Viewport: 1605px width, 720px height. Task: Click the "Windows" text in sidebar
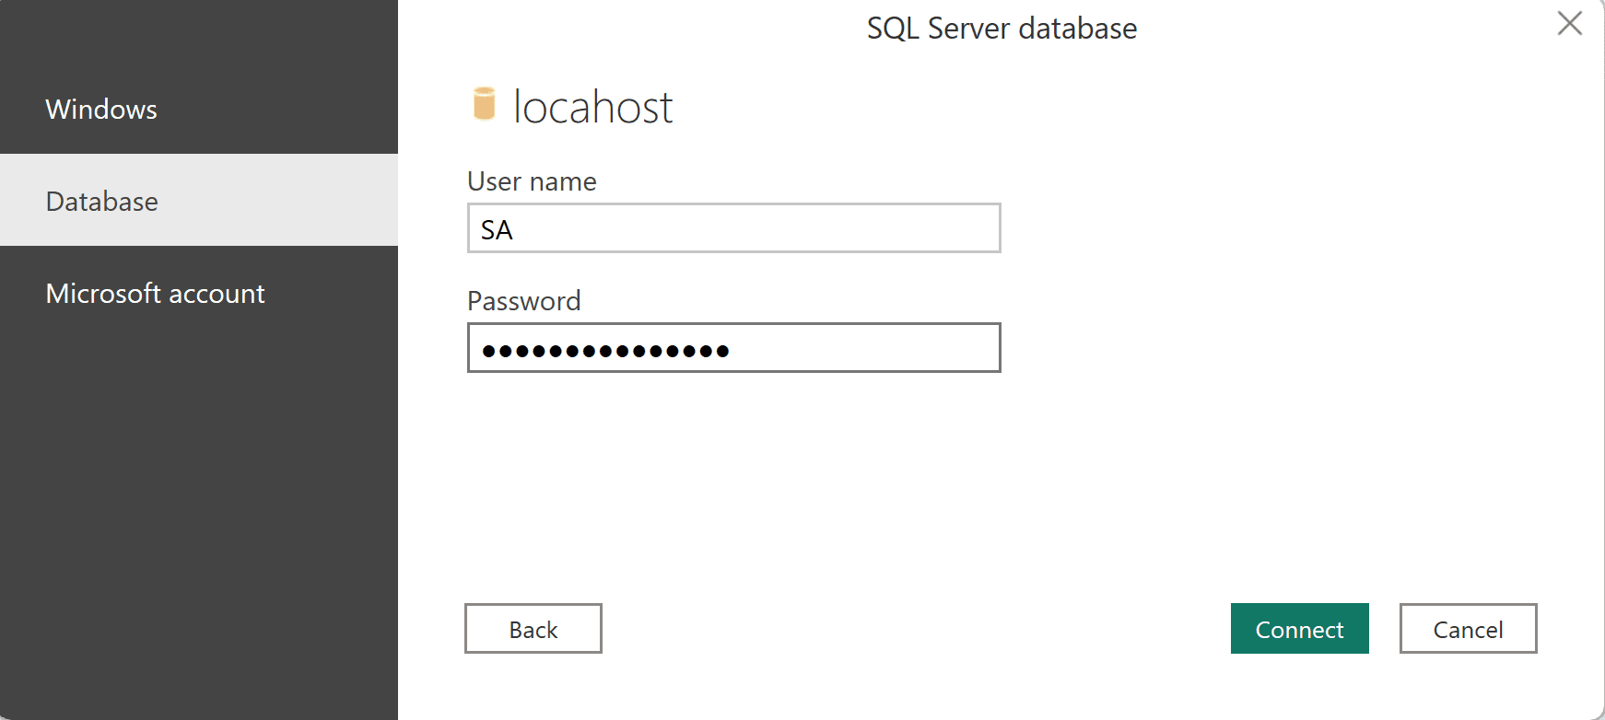(101, 110)
